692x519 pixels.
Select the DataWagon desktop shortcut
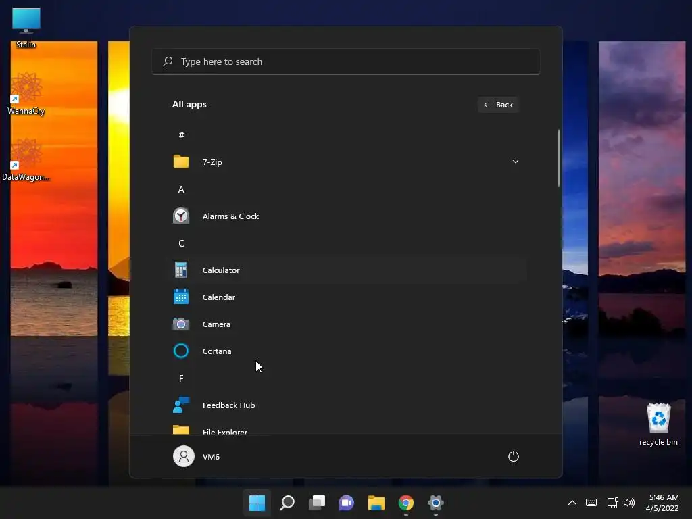tap(26, 159)
